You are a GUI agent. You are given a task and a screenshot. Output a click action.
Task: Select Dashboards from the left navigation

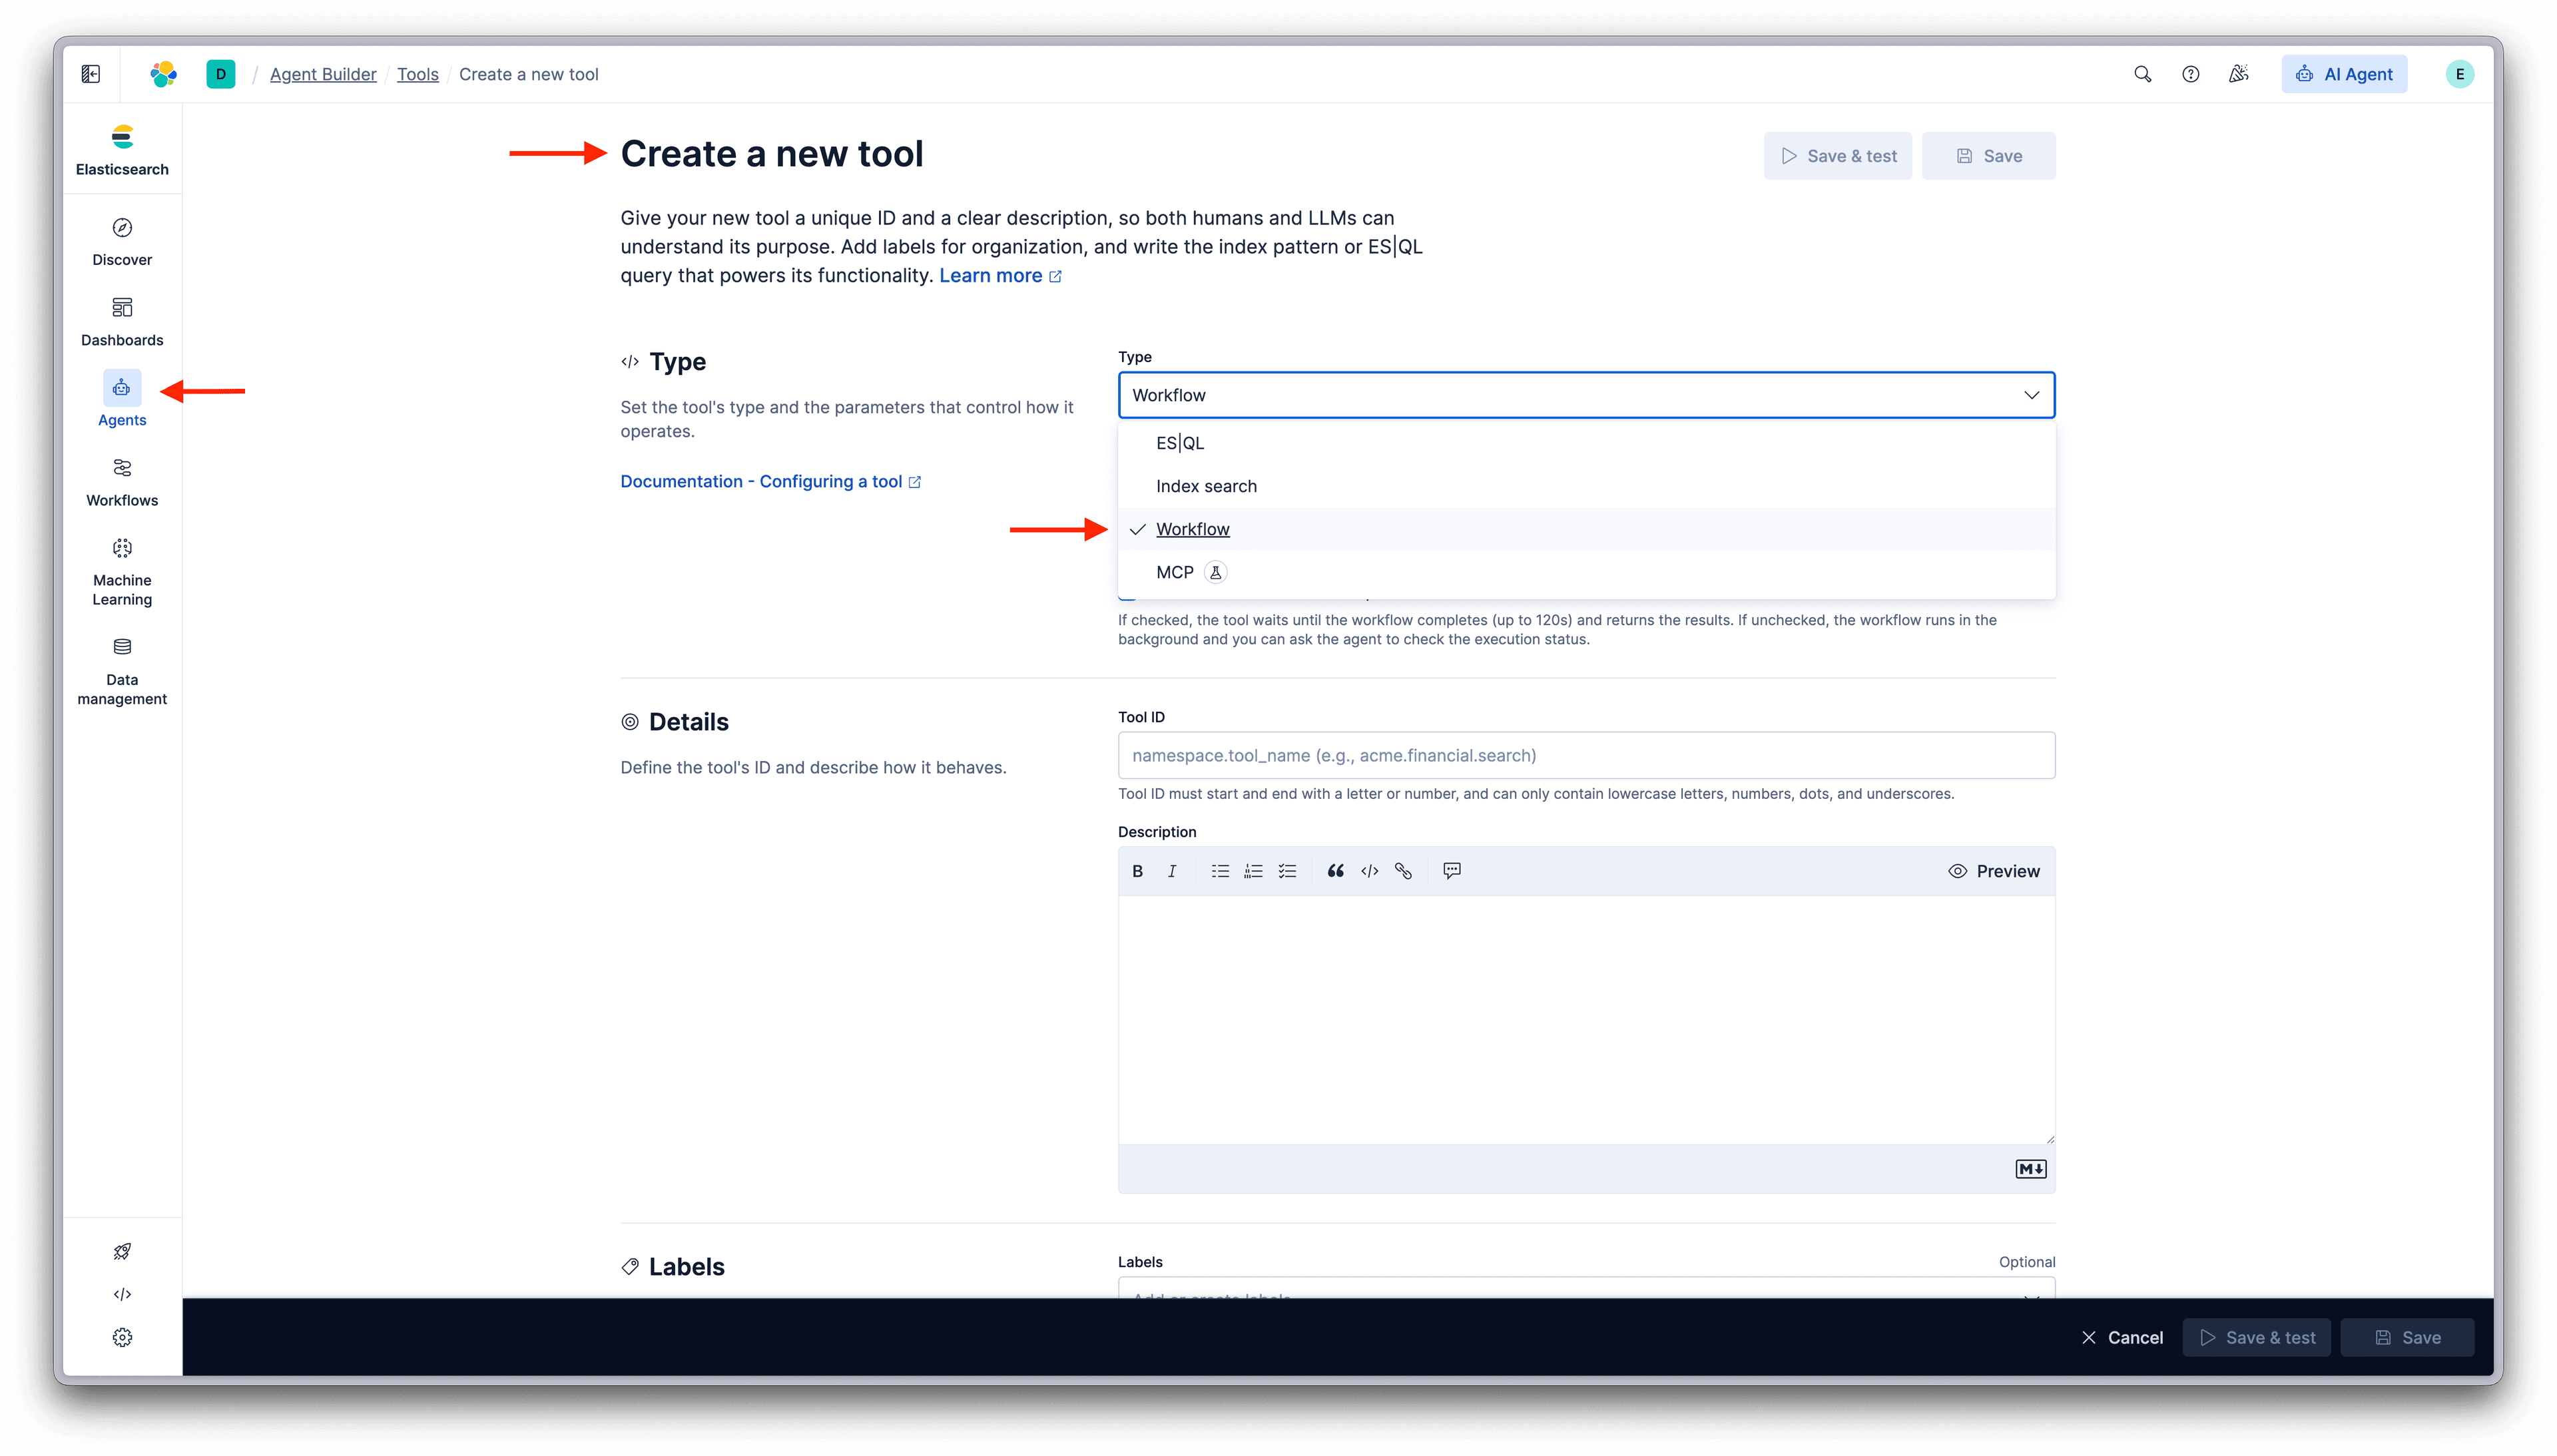pyautogui.click(x=121, y=320)
